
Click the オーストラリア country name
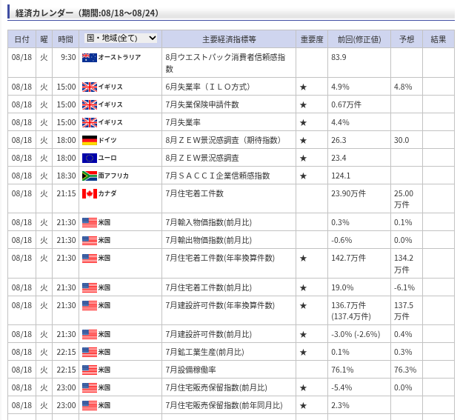119,57
